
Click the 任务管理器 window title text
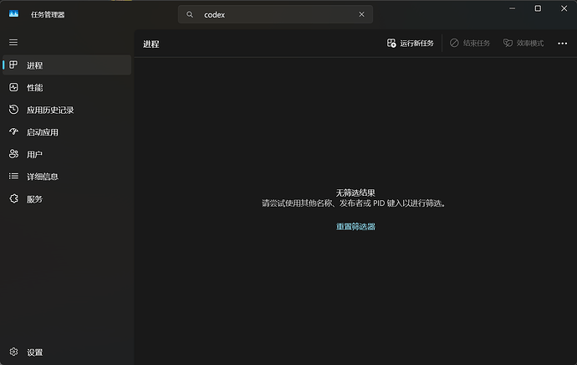[x=48, y=15]
